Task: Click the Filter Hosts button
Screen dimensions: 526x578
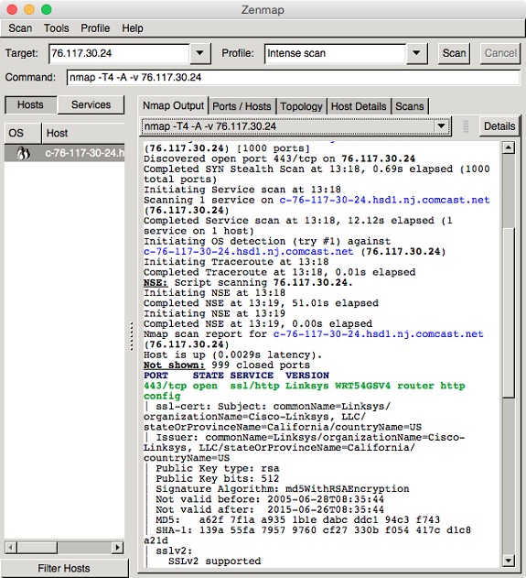Action: point(64,568)
